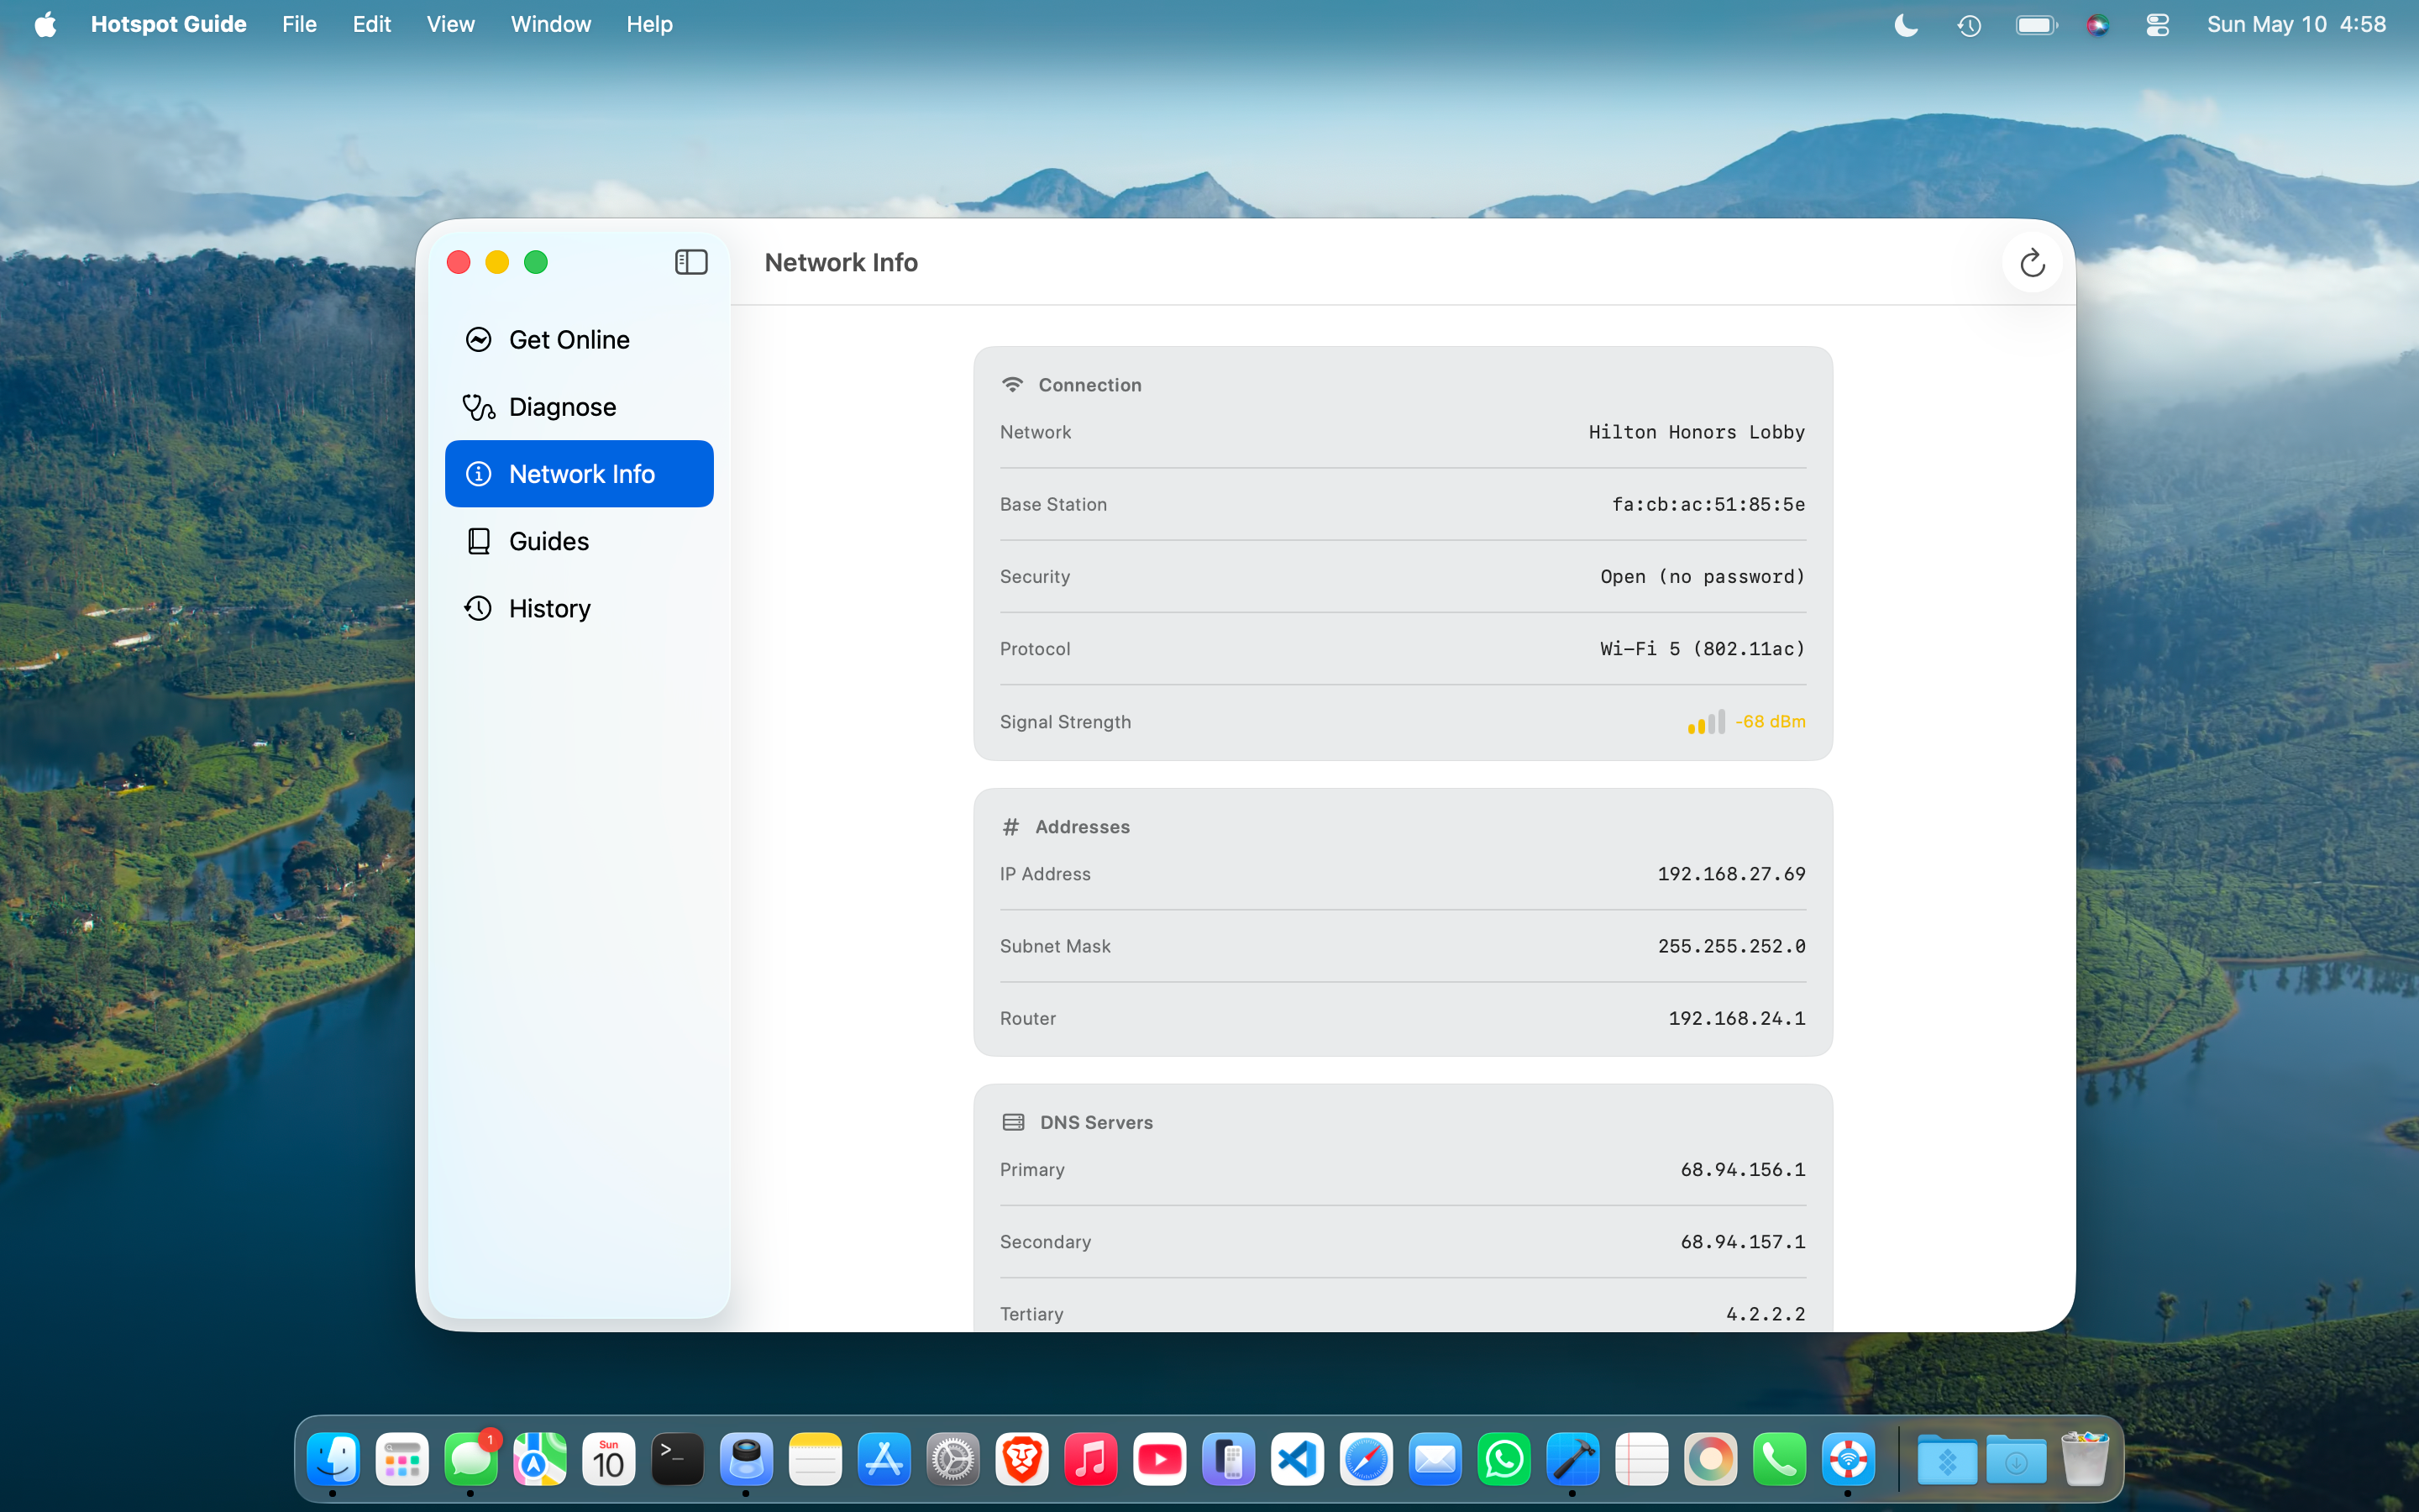
Task: Click tertiary DNS 4.2.2.2
Action: pos(1766,1314)
